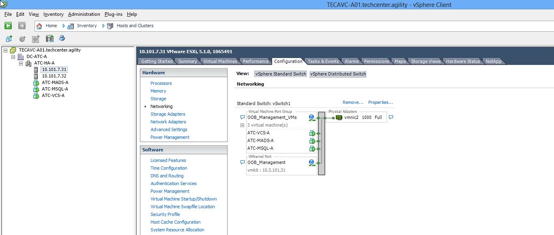Click the green back navigation arrow

tap(8, 26)
